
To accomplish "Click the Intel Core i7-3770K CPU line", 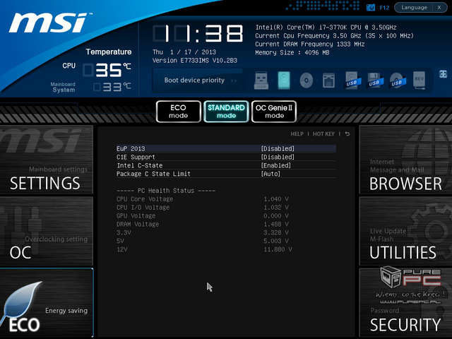I will coord(326,28).
